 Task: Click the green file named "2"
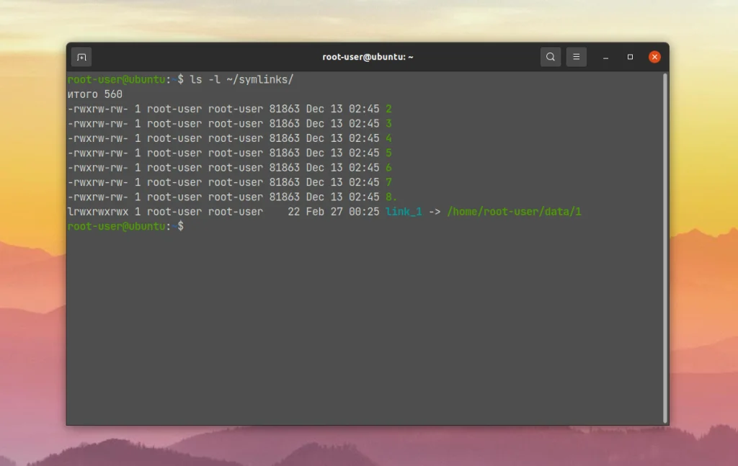pyautogui.click(x=389, y=109)
